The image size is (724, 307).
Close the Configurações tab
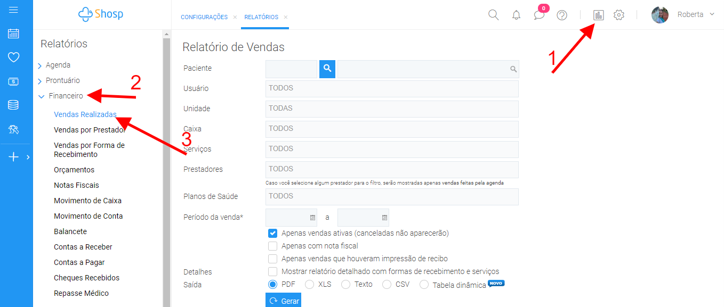(235, 17)
